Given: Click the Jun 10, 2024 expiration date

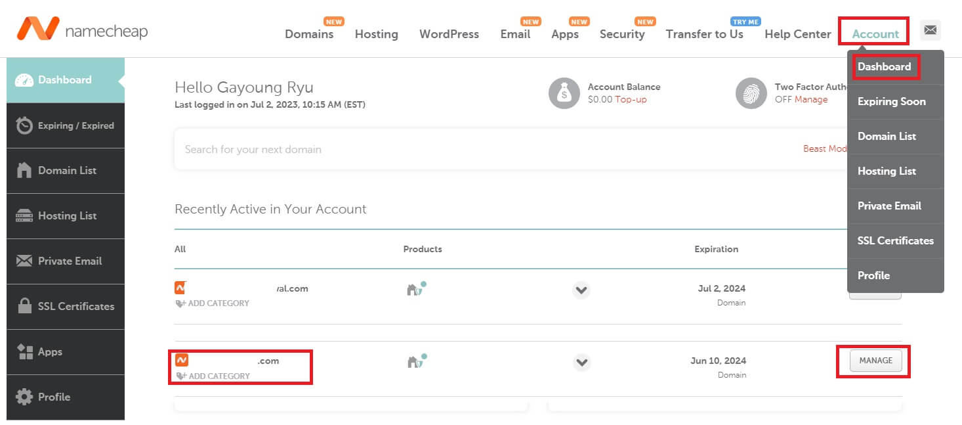Looking at the screenshot, I should pyautogui.click(x=718, y=361).
